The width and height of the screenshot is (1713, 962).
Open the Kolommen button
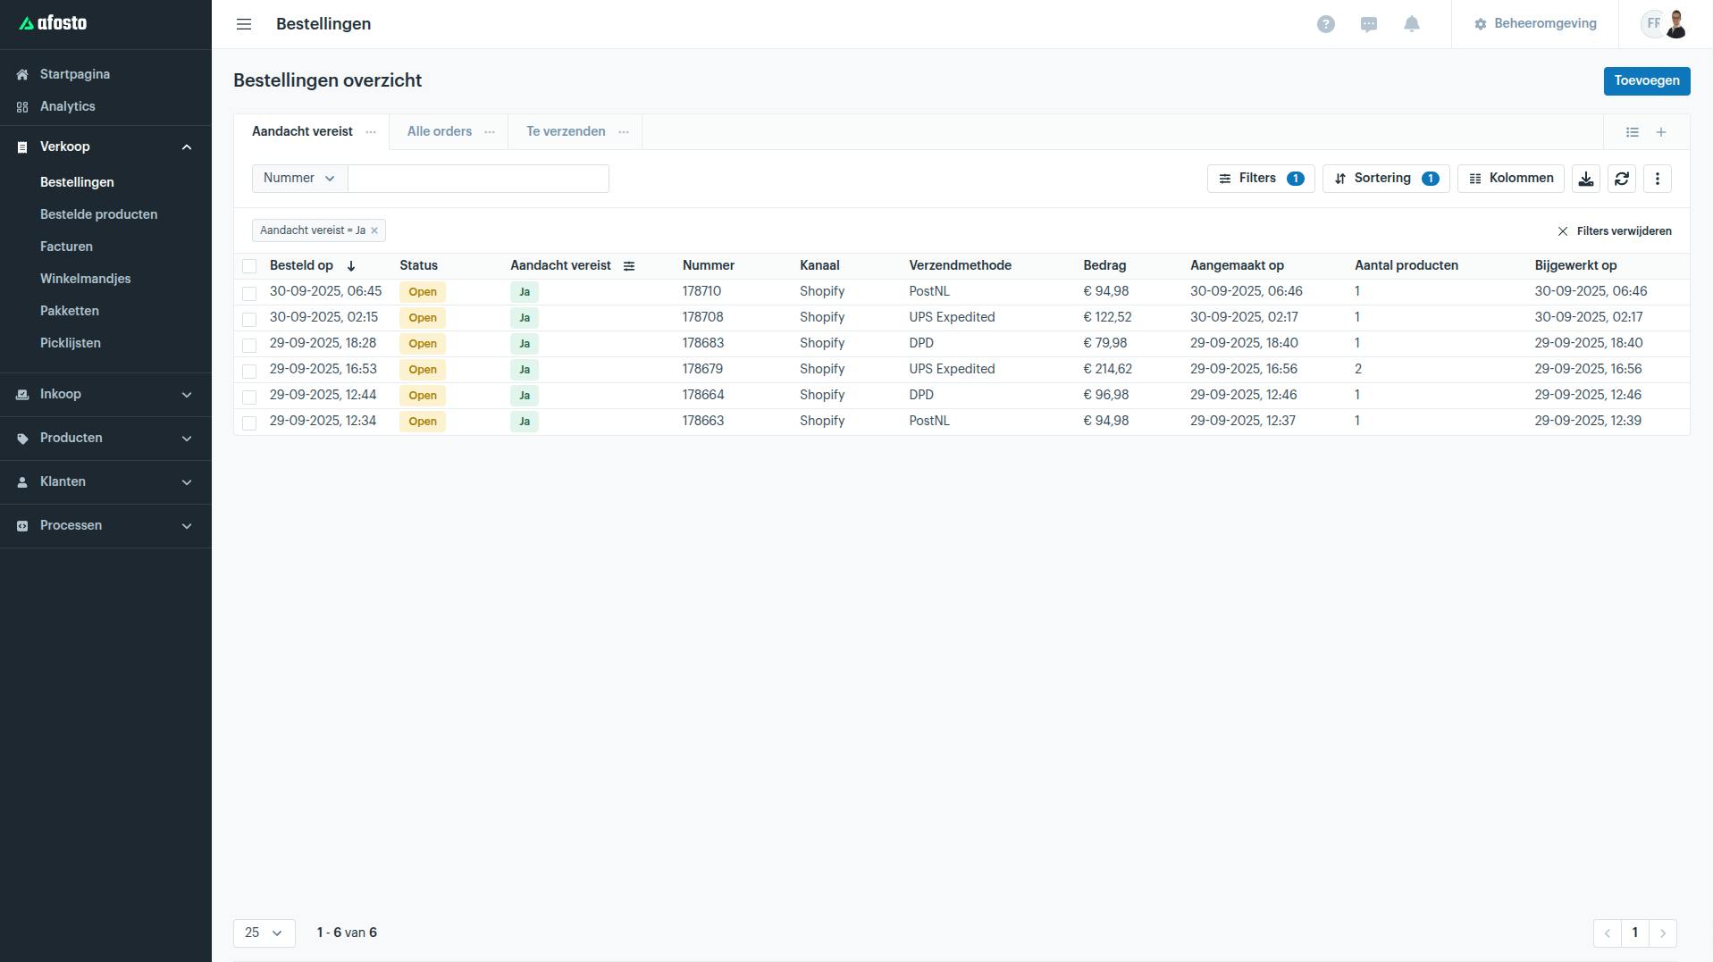point(1511,179)
